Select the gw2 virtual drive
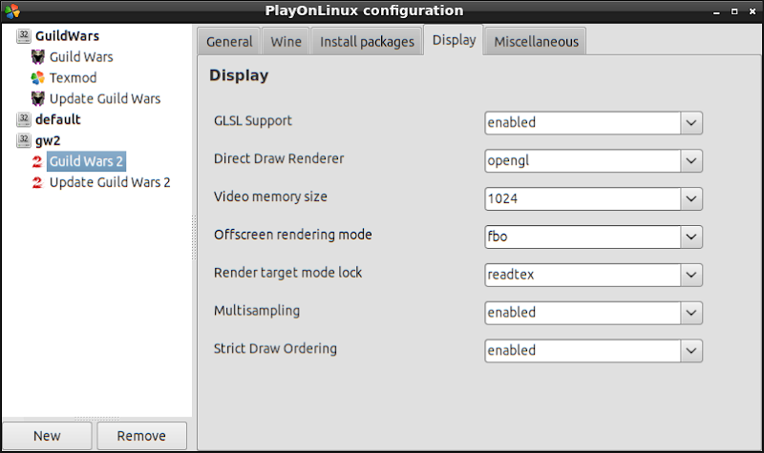The width and height of the screenshot is (764, 453). click(x=48, y=140)
